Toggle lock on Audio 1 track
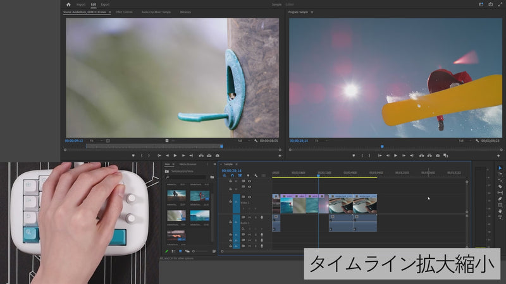This screenshot has height=284, width=506. [x=230, y=222]
